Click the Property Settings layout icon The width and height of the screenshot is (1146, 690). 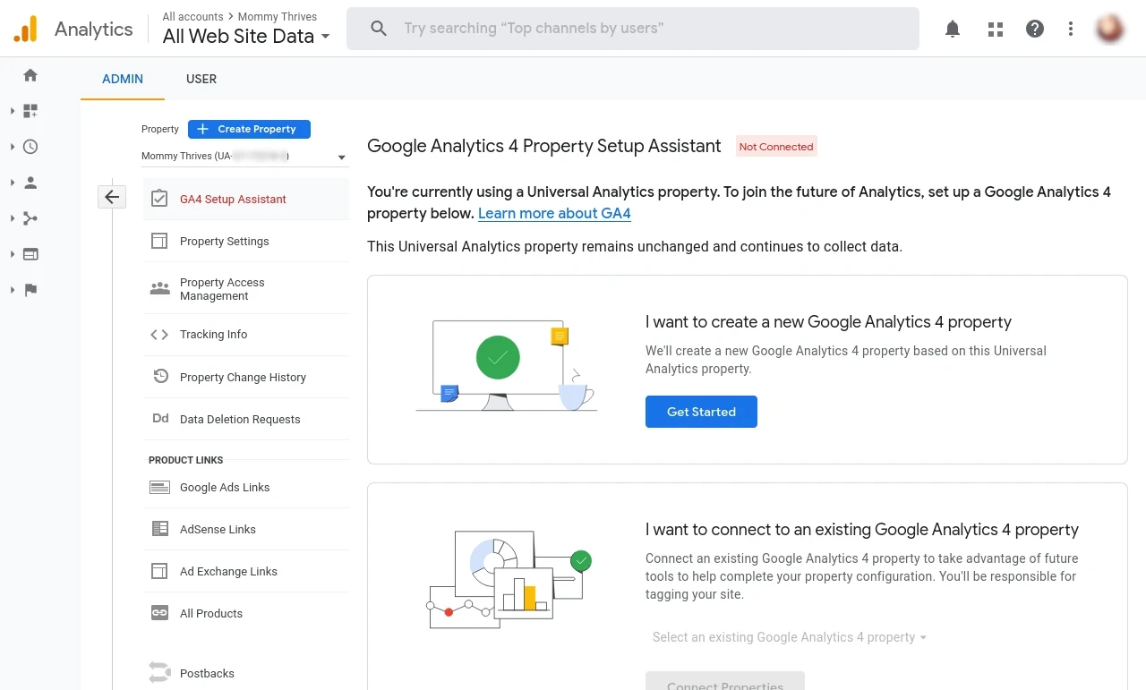[159, 241]
